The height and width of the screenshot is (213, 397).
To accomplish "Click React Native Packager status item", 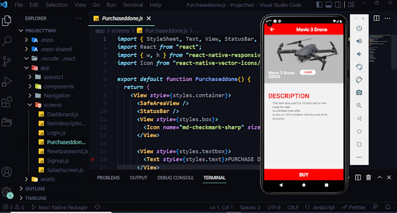I will tap(60, 207).
